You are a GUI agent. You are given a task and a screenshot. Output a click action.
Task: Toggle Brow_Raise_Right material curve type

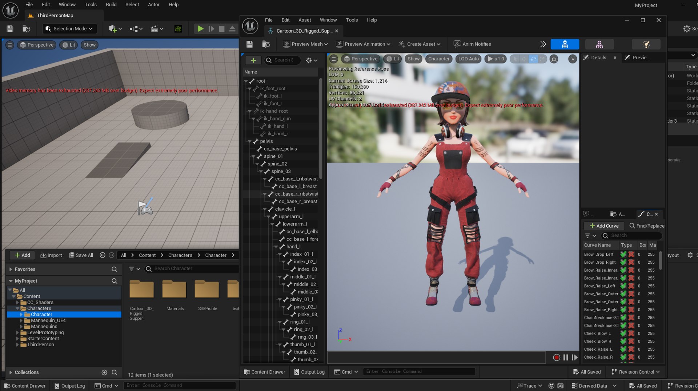point(631,310)
